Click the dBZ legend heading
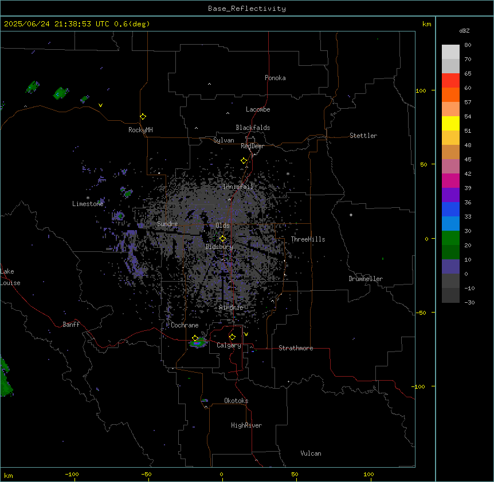The image size is (494, 482). pos(464,30)
